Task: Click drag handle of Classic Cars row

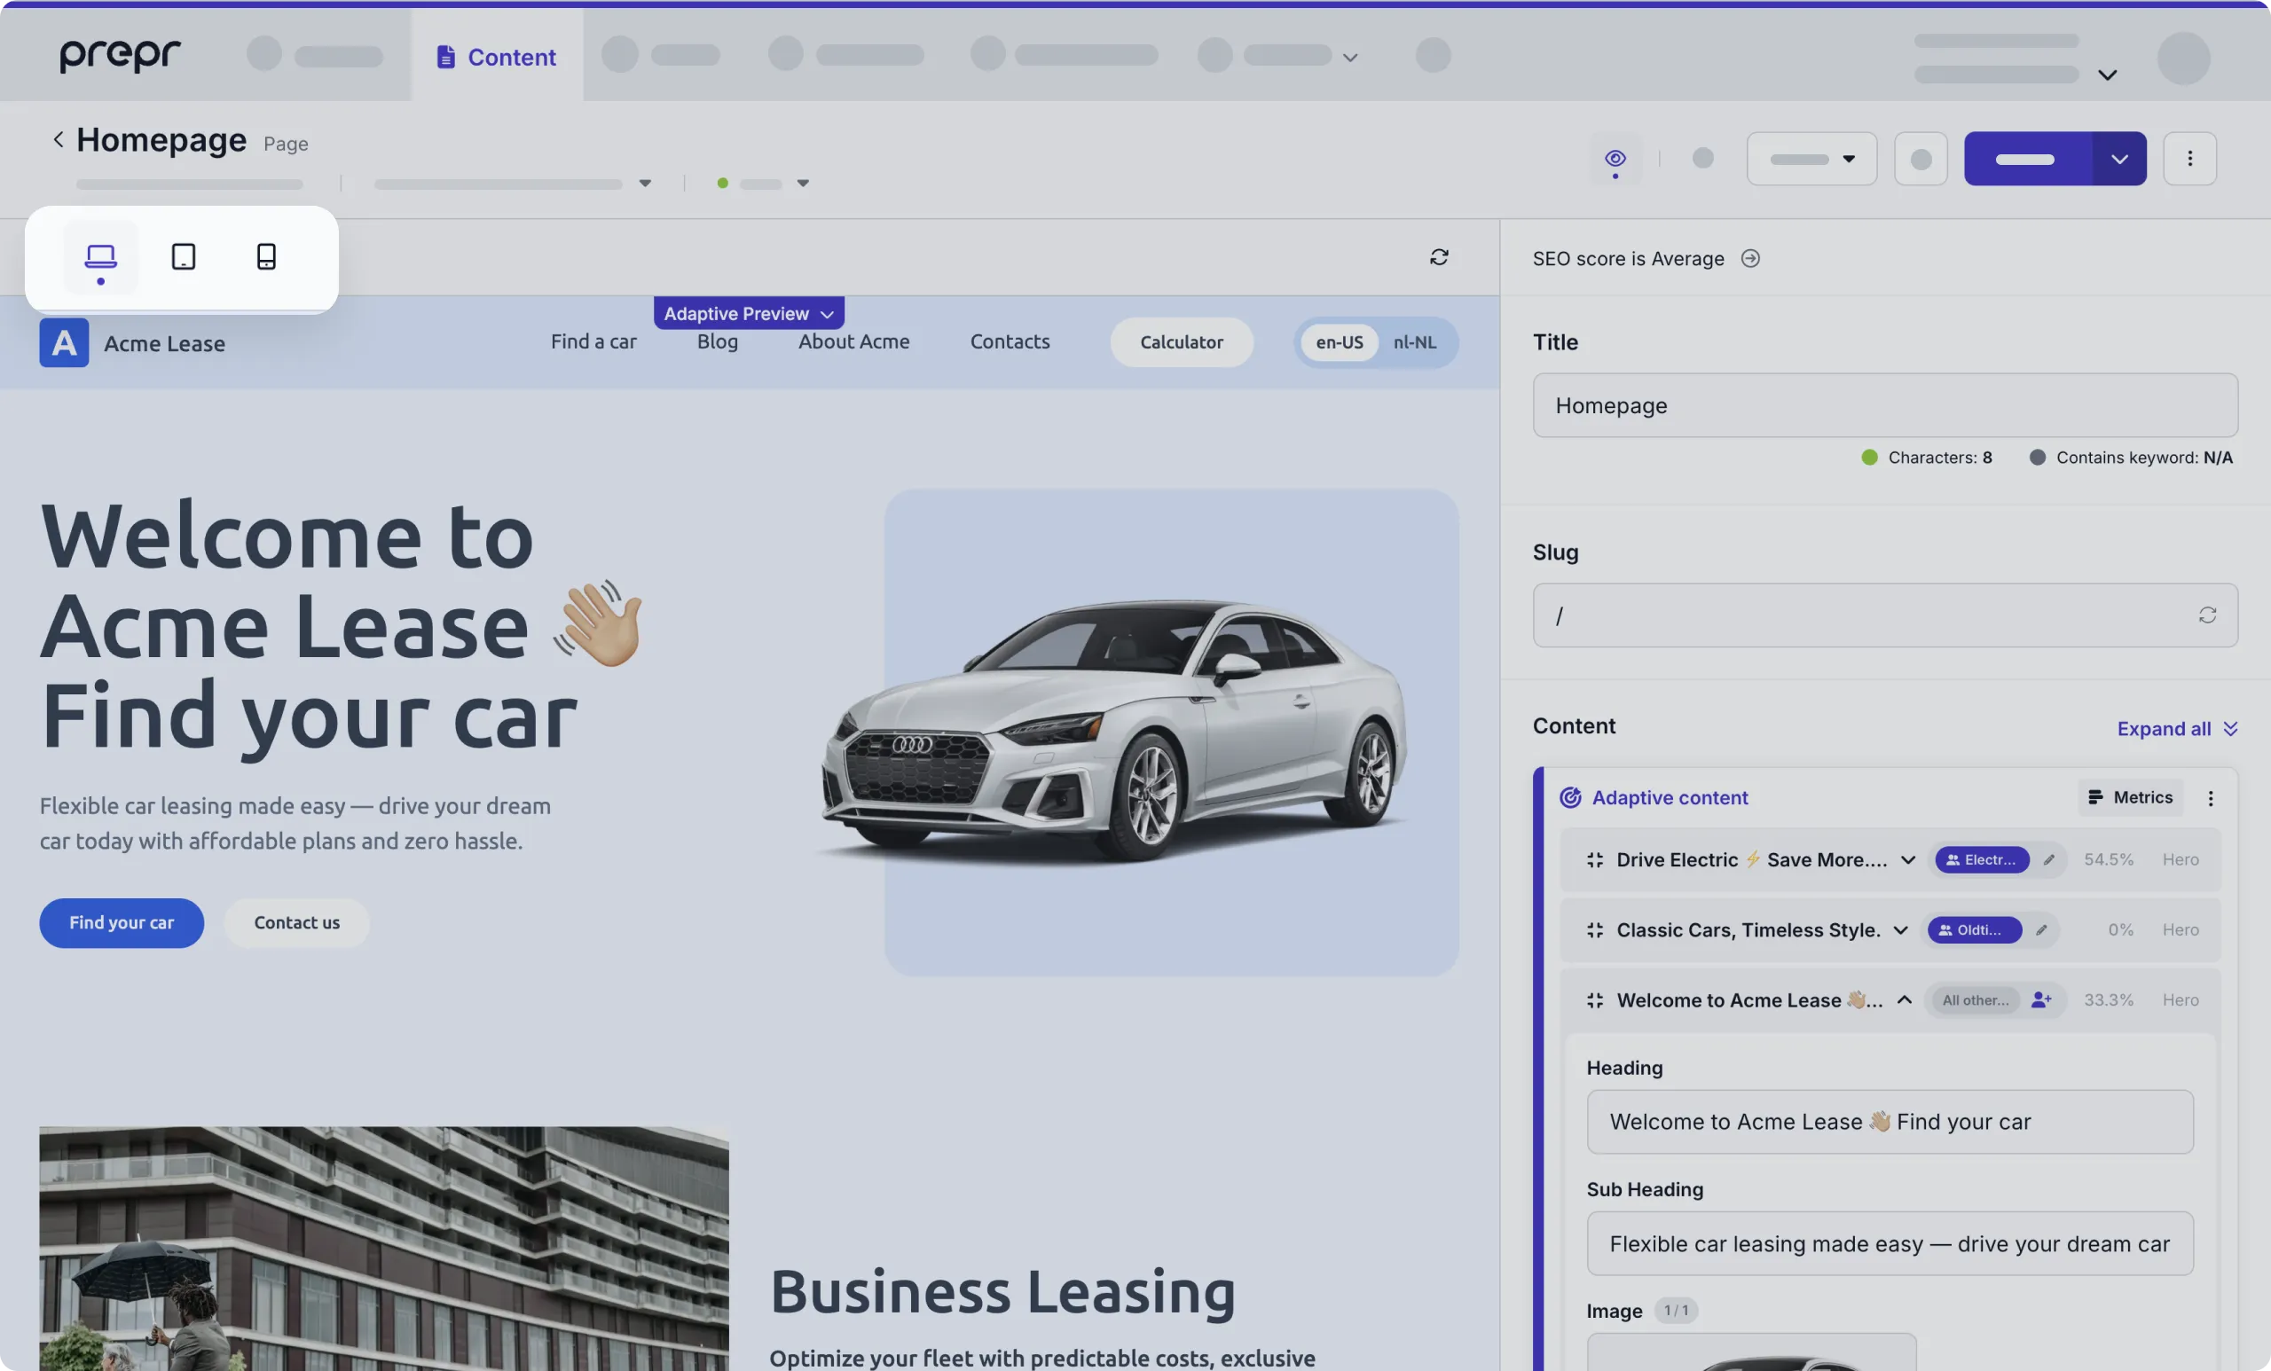Action: [1594, 930]
